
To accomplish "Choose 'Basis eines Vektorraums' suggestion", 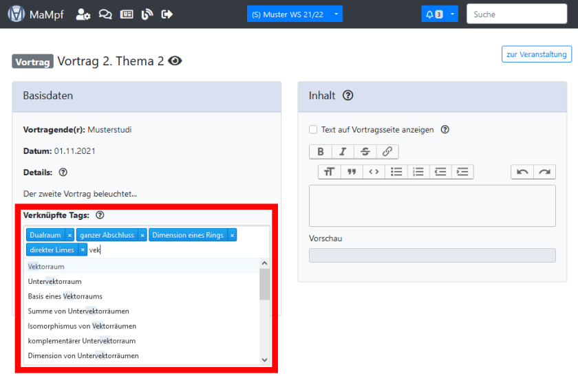I will click(x=65, y=296).
